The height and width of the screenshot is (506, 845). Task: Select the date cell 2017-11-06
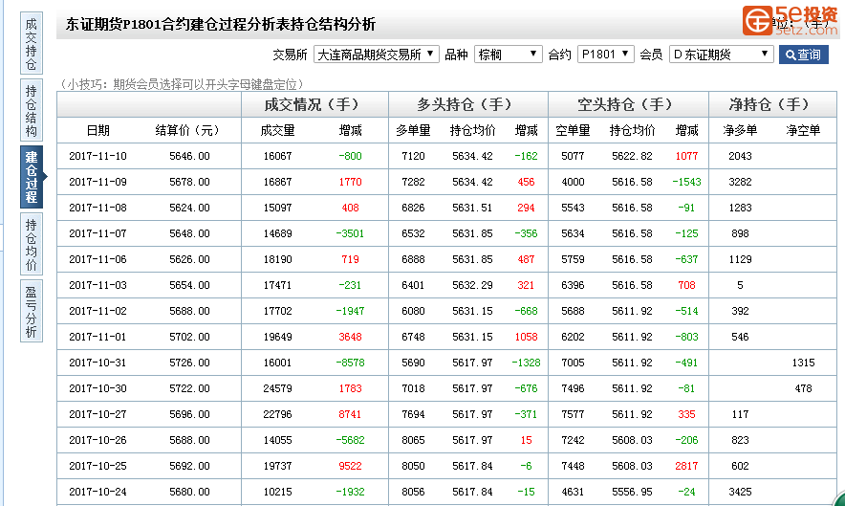98,259
